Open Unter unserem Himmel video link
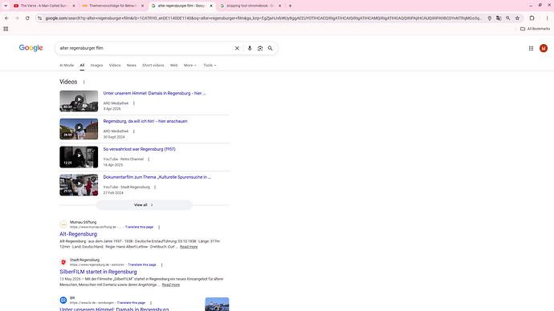554x311 pixels. point(154,94)
